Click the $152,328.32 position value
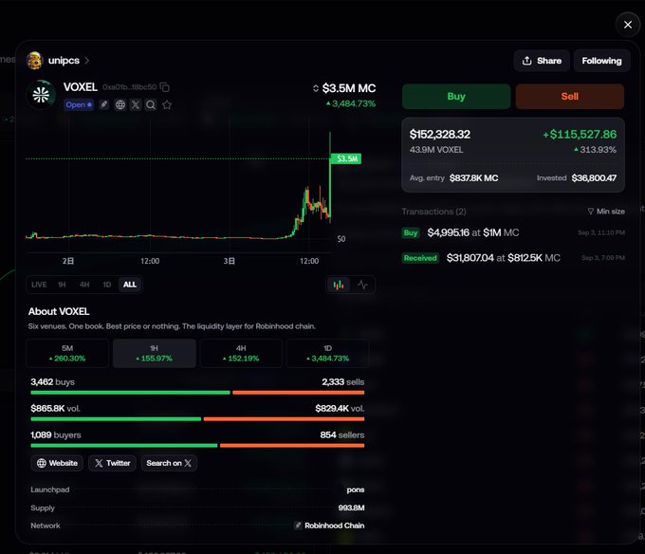This screenshot has width=645, height=554. pyautogui.click(x=440, y=134)
